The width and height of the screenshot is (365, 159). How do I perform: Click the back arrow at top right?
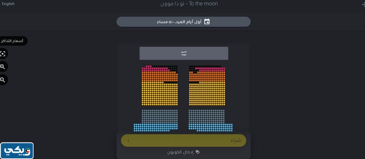tap(363, 4)
